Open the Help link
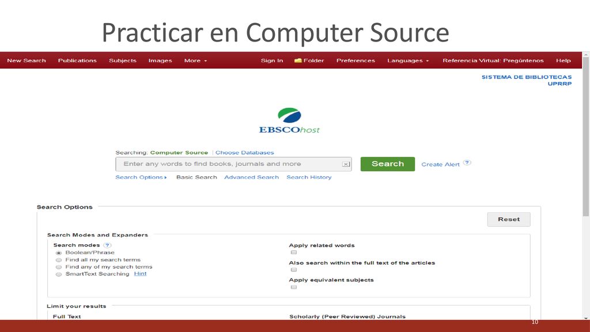The height and width of the screenshot is (332, 590). click(x=563, y=60)
